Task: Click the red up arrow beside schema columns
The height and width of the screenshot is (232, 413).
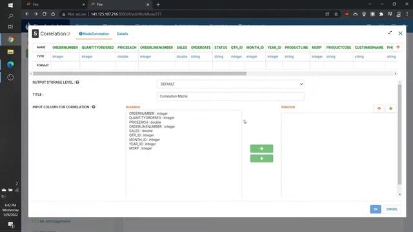Action: click(398, 47)
